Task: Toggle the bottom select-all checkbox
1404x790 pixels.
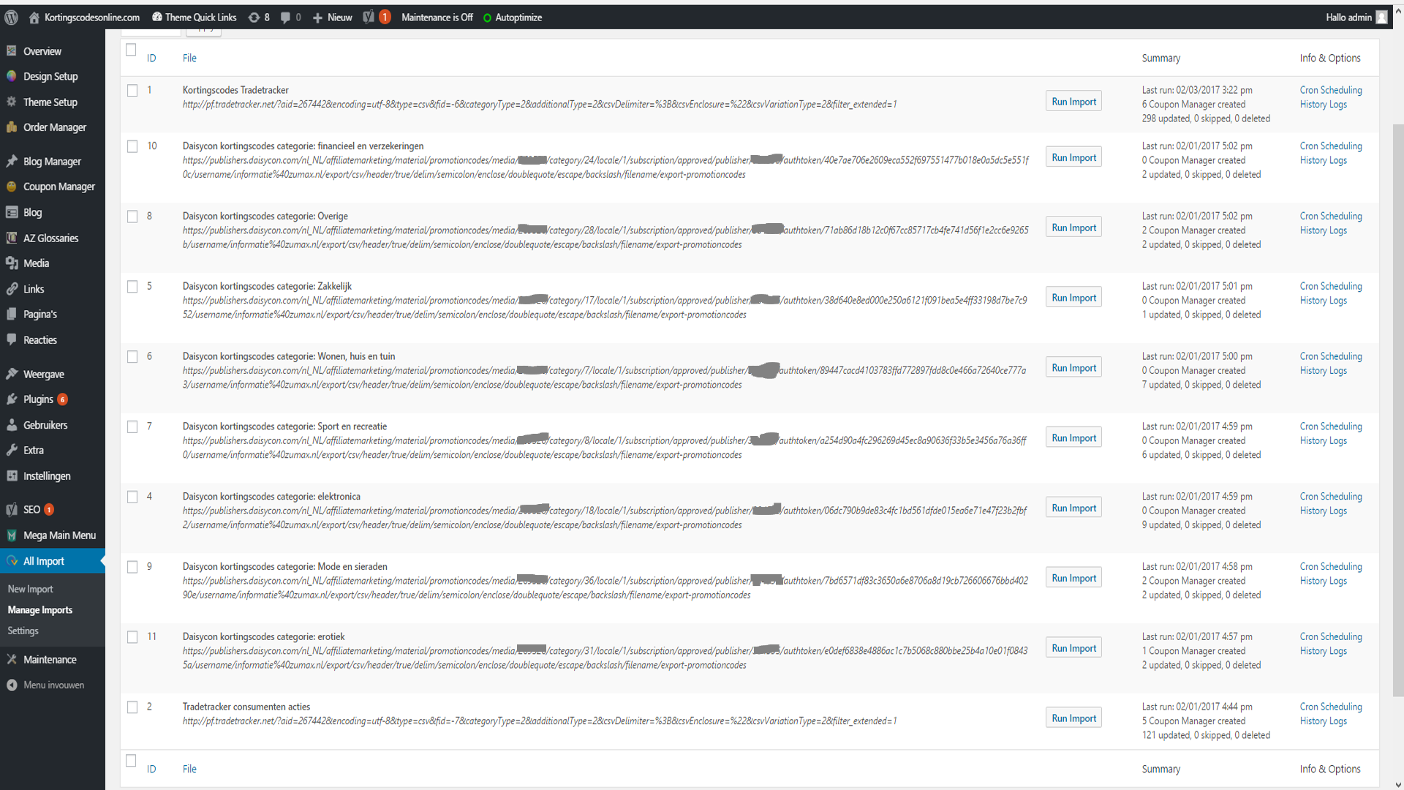Action: [x=131, y=761]
